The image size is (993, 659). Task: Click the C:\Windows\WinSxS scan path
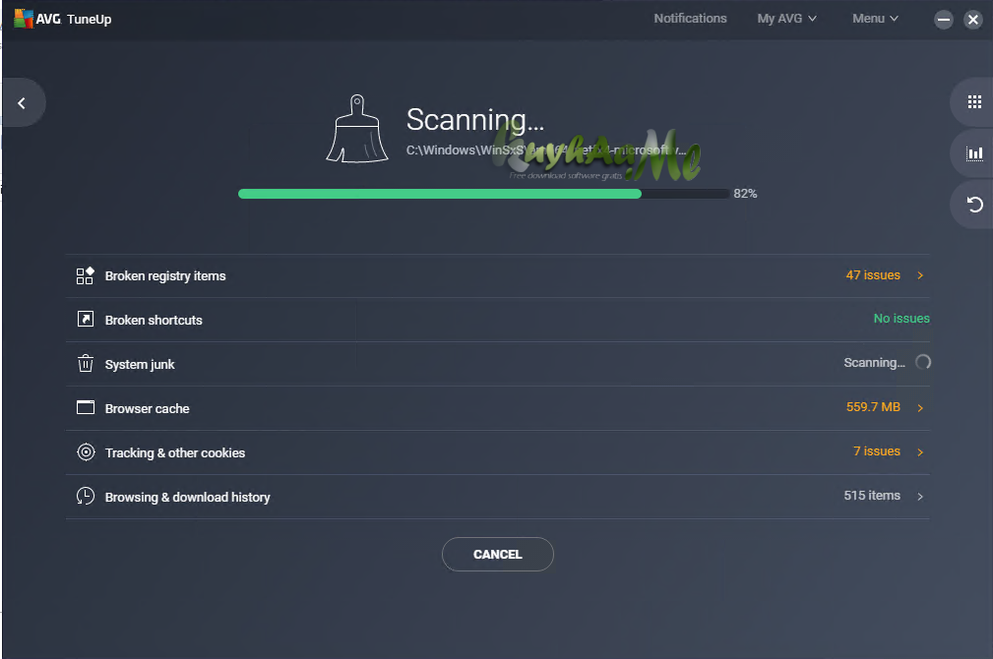coord(546,150)
